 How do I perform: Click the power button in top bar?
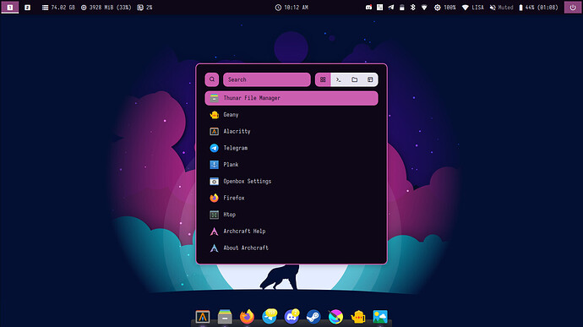pyautogui.click(x=573, y=7)
